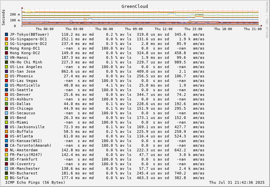Select the US-Seattle label
This screenshot has width=270, height=187.
[x=21, y=90]
